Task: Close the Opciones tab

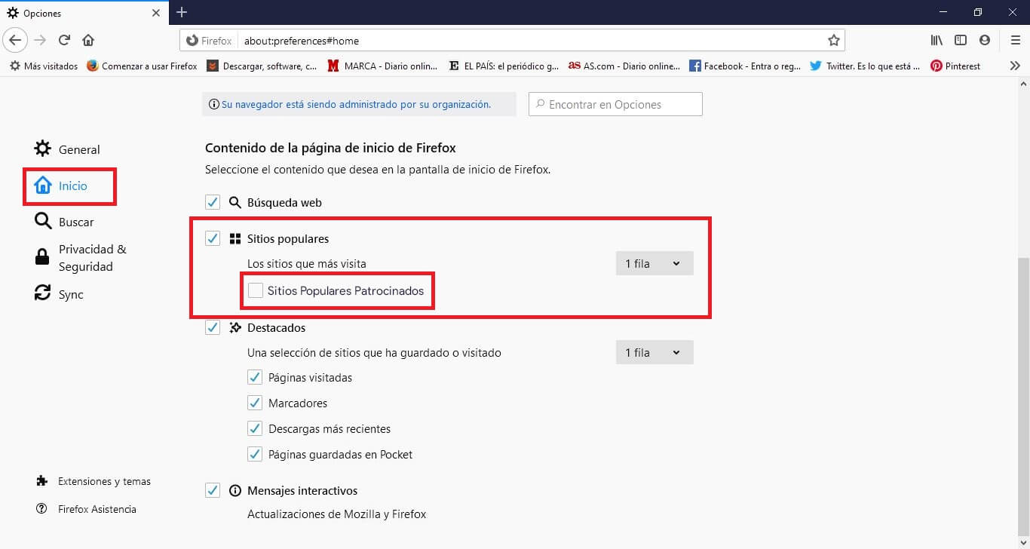Action: coord(156,13)
